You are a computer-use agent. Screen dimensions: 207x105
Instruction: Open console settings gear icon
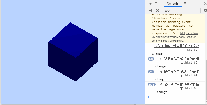pos(205,10)
